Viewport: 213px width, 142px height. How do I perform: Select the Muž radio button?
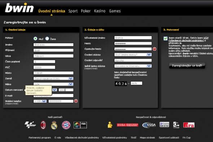coord(35,38)
